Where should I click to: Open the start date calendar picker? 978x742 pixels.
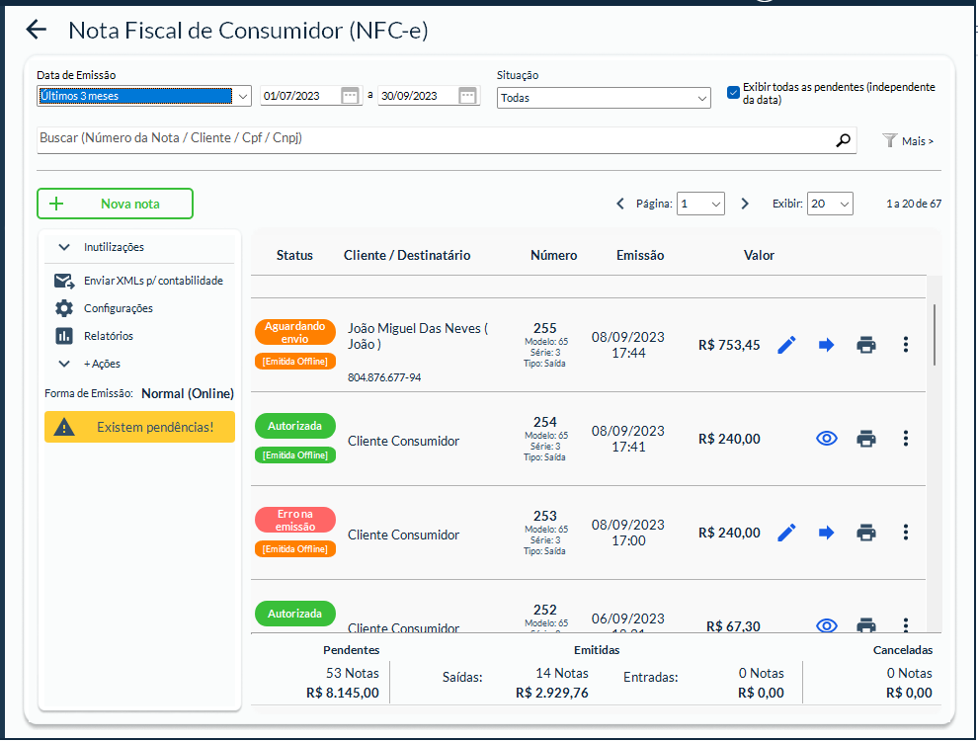click(350, 96)
